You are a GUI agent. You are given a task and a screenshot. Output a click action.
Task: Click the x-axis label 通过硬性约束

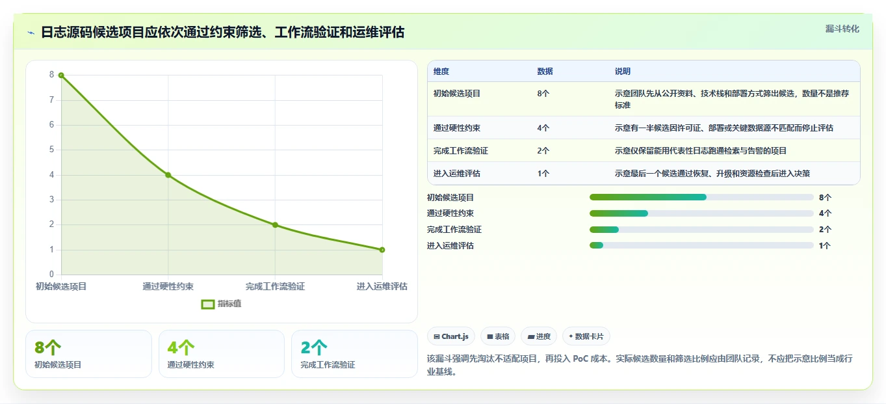coord(168,286)
